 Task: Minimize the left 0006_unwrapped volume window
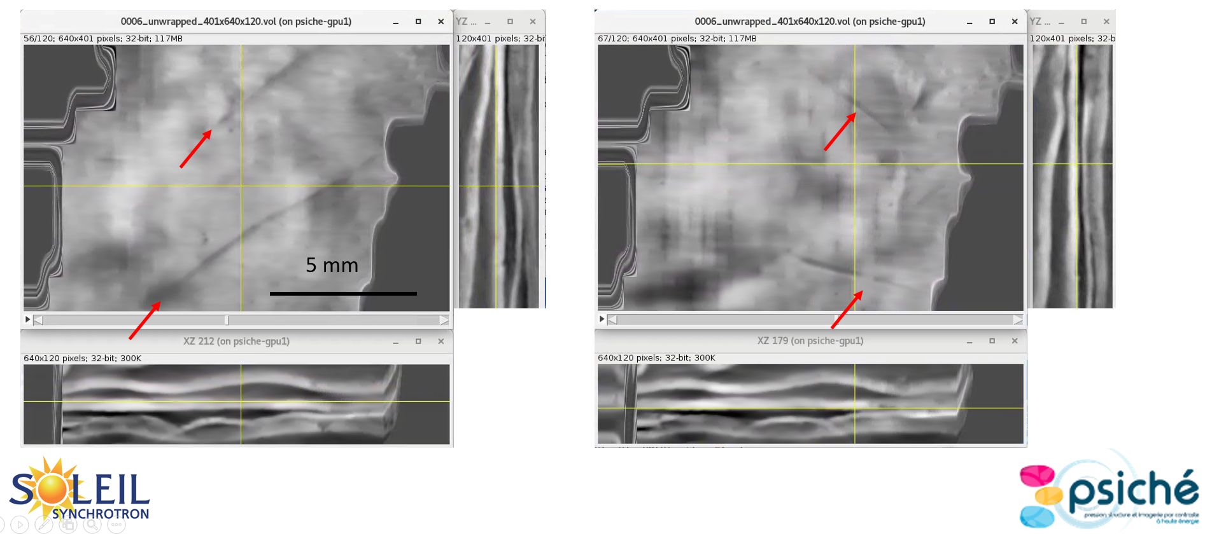point(395,22)
